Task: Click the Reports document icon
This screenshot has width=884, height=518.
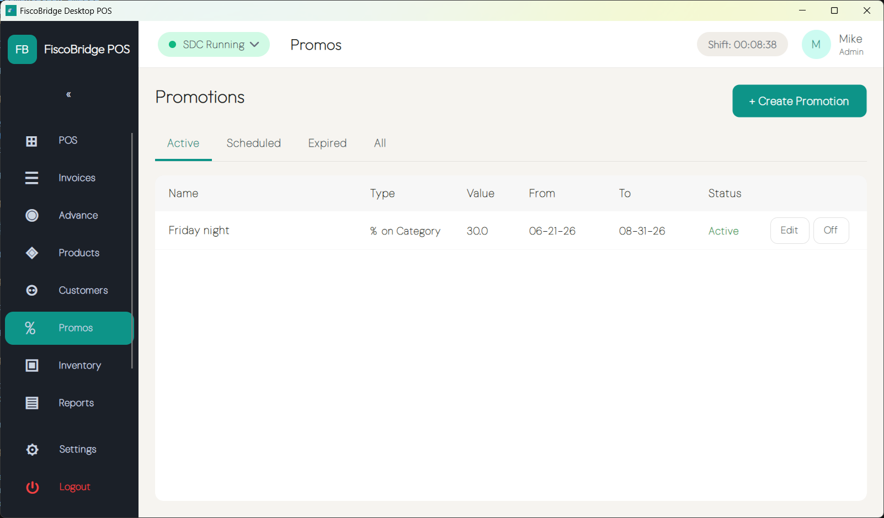Action: pyautogui.click(x=32, y=403)
